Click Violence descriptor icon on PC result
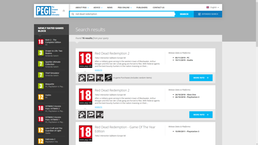Screen dimensions: 258x145 (x=82, y=78)
